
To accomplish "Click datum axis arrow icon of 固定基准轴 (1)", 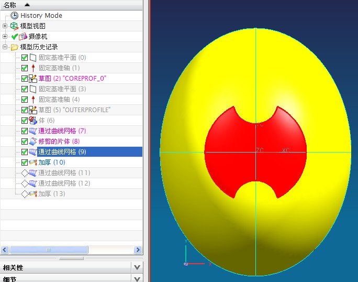I will click(x=33, y=68).
